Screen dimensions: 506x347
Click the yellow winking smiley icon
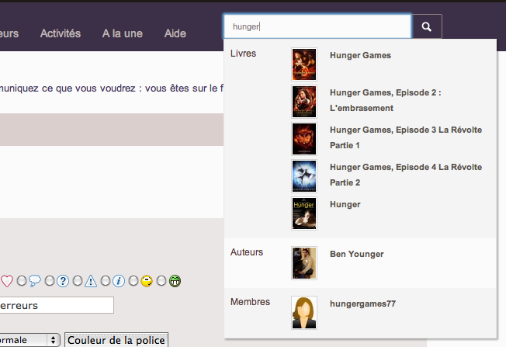pyautogui.click(x=147, y=281)
